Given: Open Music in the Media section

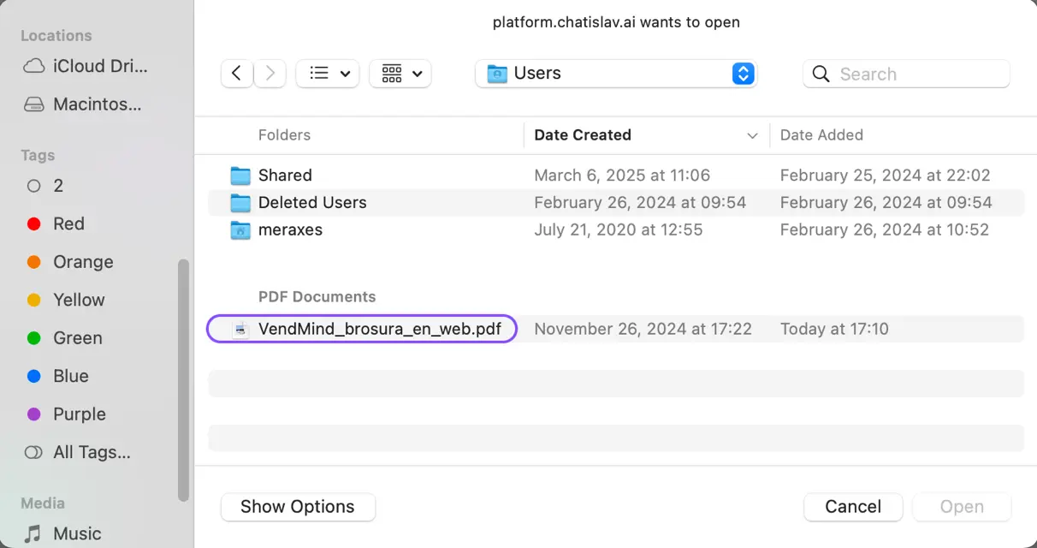Looking at the screenshot, I should [77, 533].
